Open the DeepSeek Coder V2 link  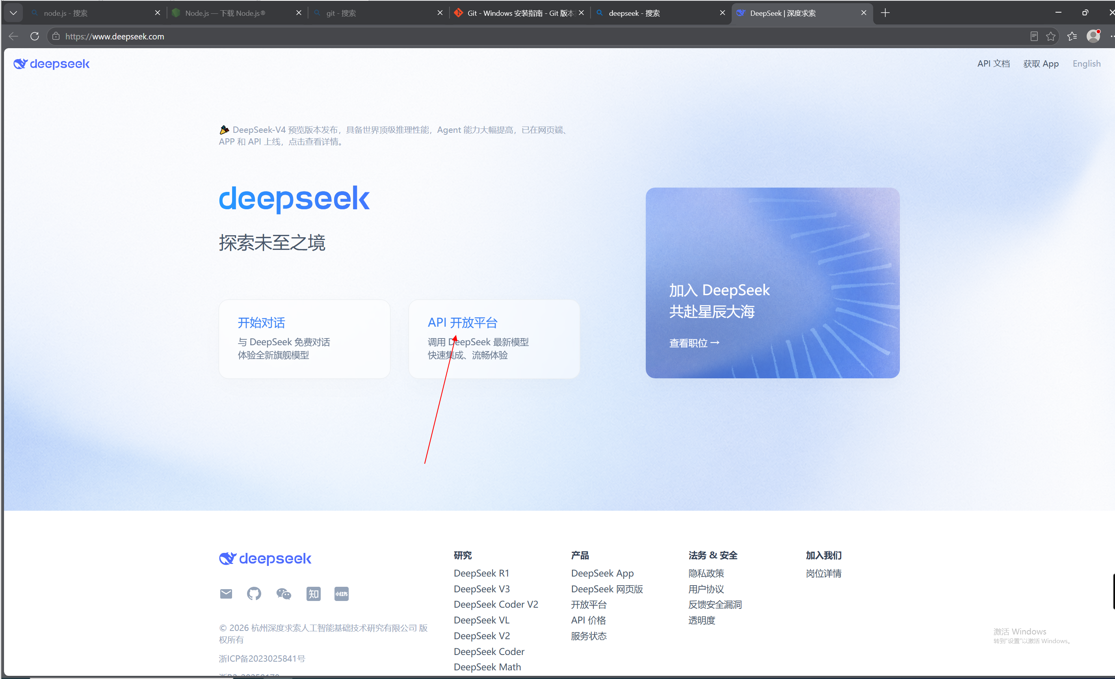pos(496,605)
